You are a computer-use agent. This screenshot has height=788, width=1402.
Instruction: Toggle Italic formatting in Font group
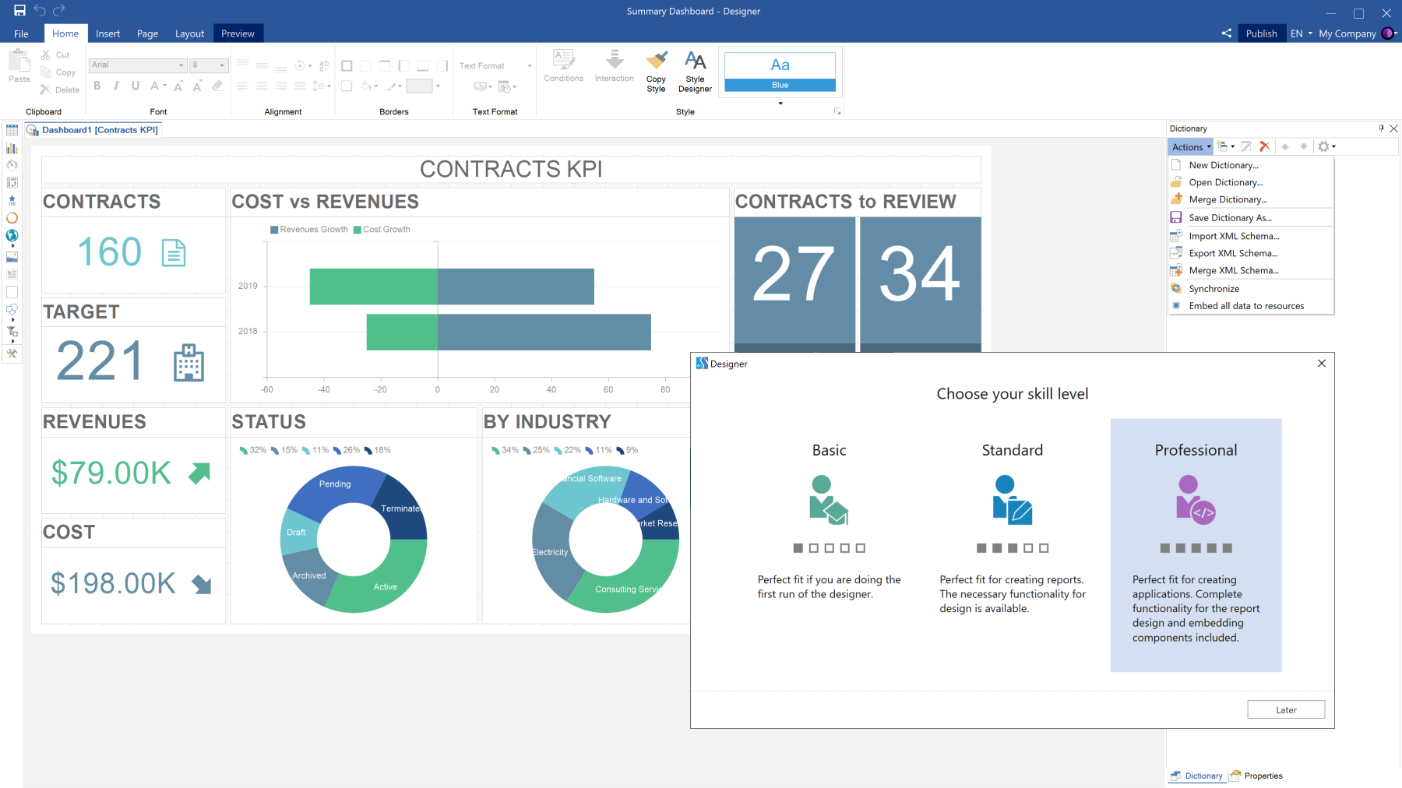(116, 86)
